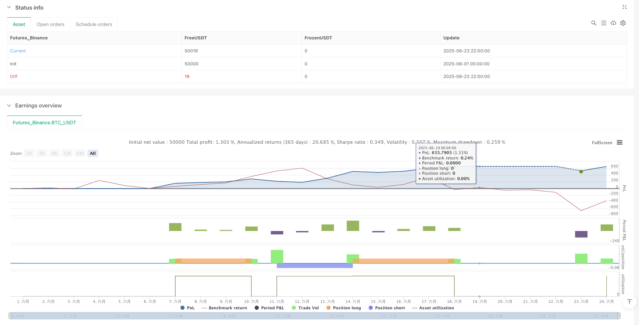639x325 pixels.
Task: Click the Current row link
Action: point(18,51)
